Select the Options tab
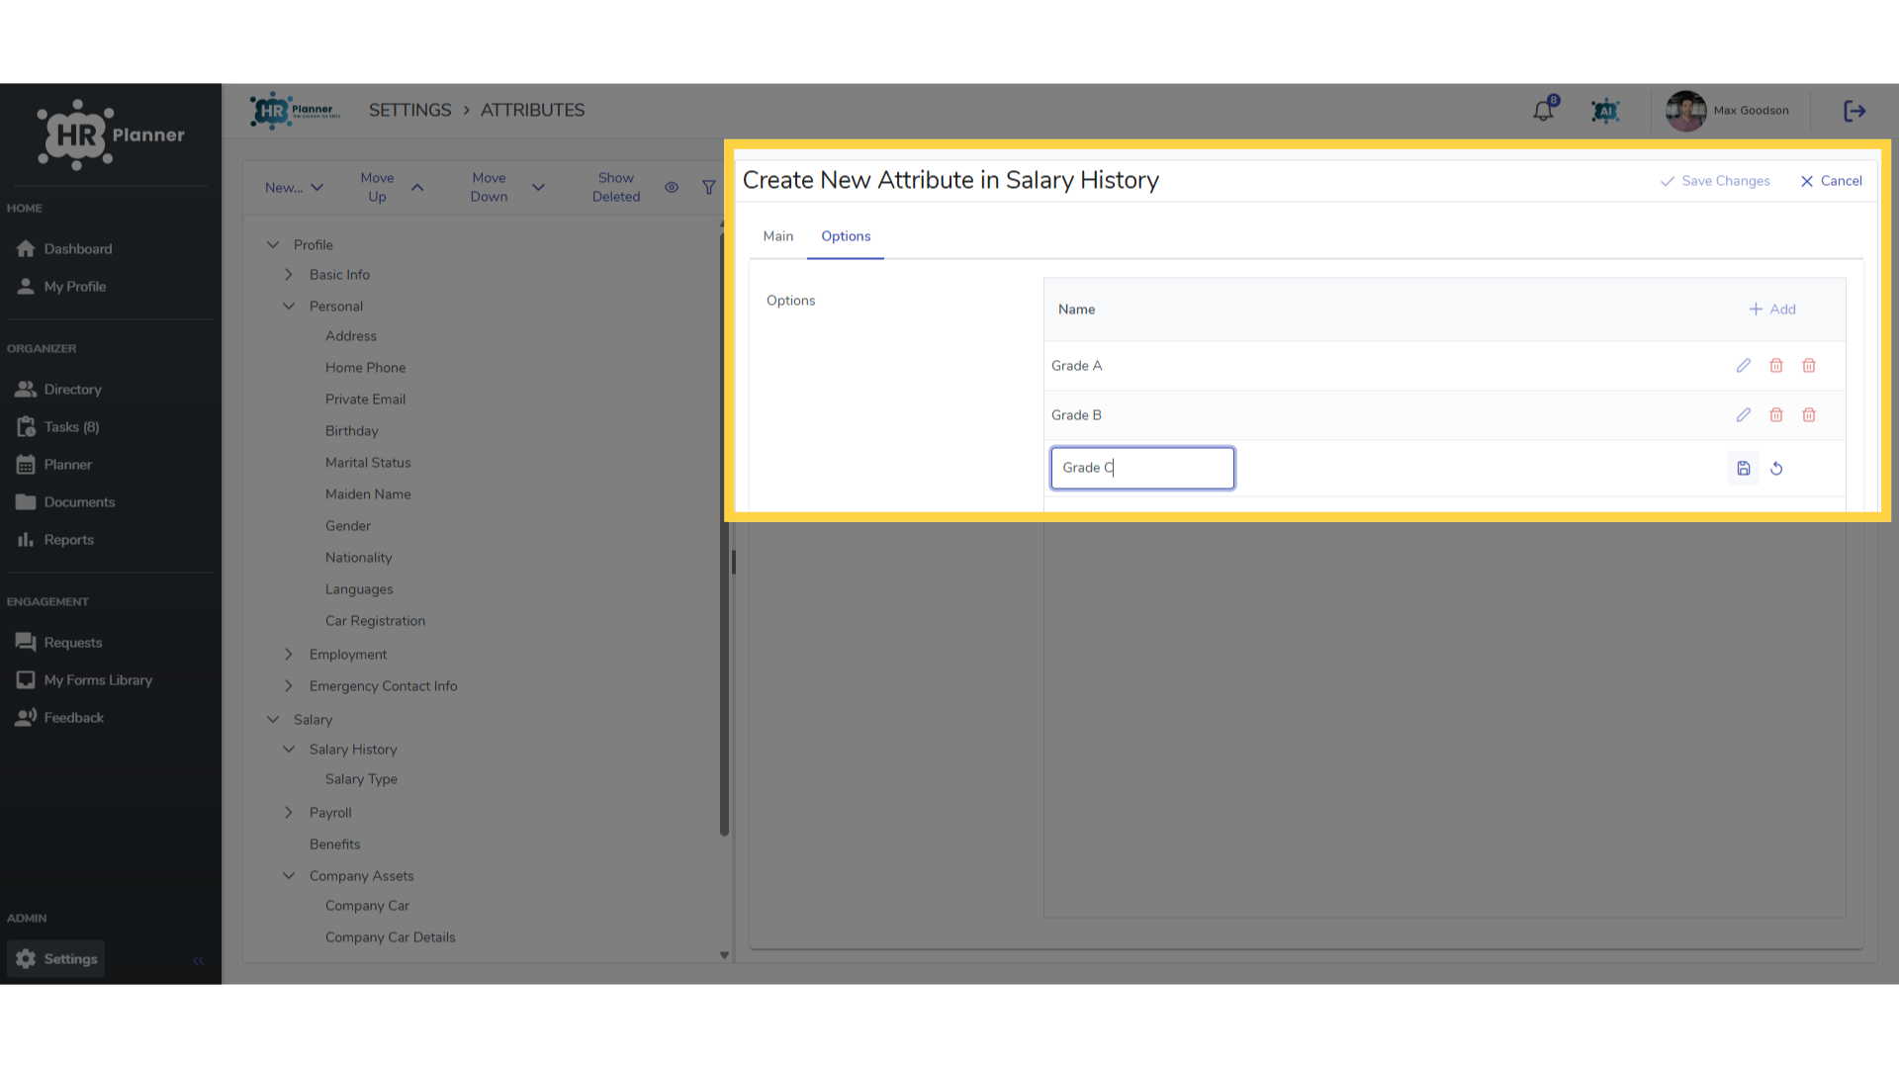This screenshot has height=1068, width=1899. coord(846,236)
